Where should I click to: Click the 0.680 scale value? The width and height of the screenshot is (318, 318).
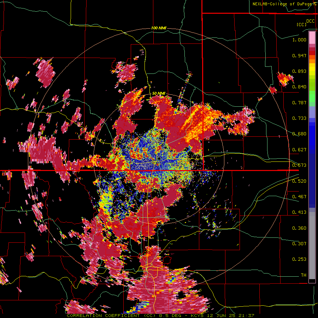299,134
